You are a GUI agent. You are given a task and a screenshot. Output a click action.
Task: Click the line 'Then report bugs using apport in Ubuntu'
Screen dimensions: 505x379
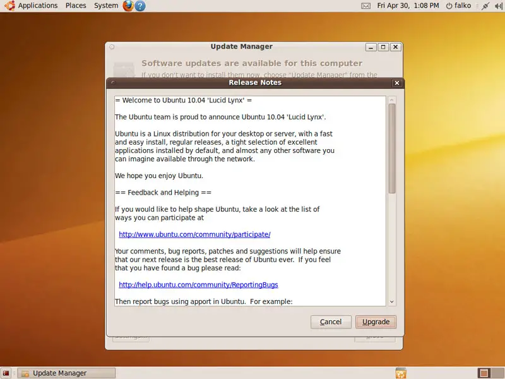[x=203, y=301]
